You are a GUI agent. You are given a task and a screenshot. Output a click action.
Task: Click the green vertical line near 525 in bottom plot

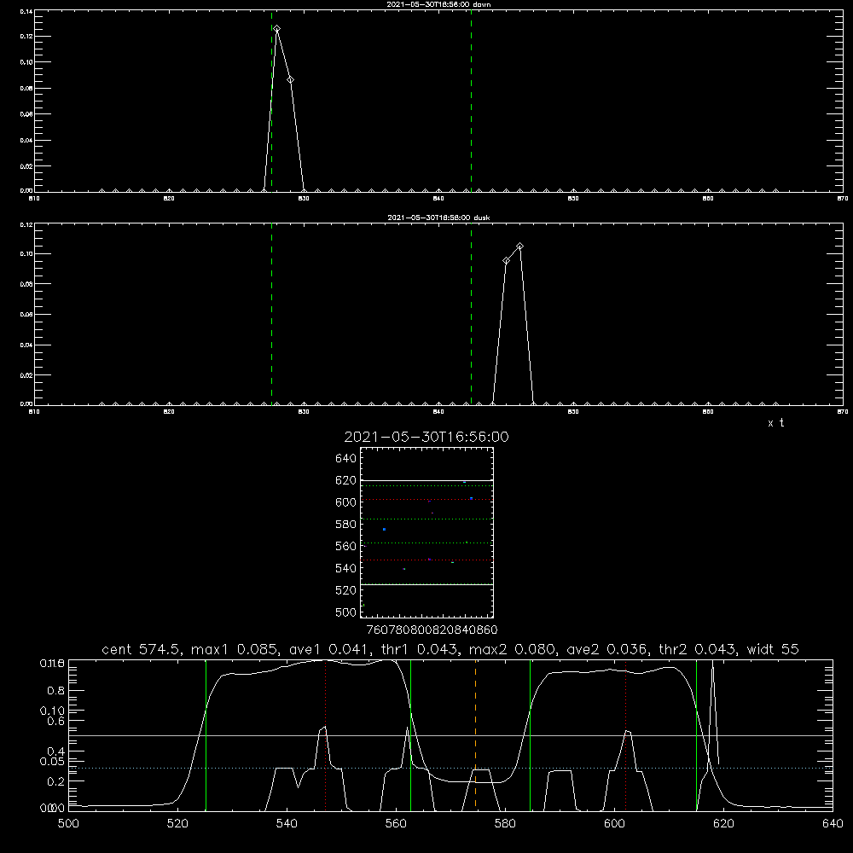[206, 734]
